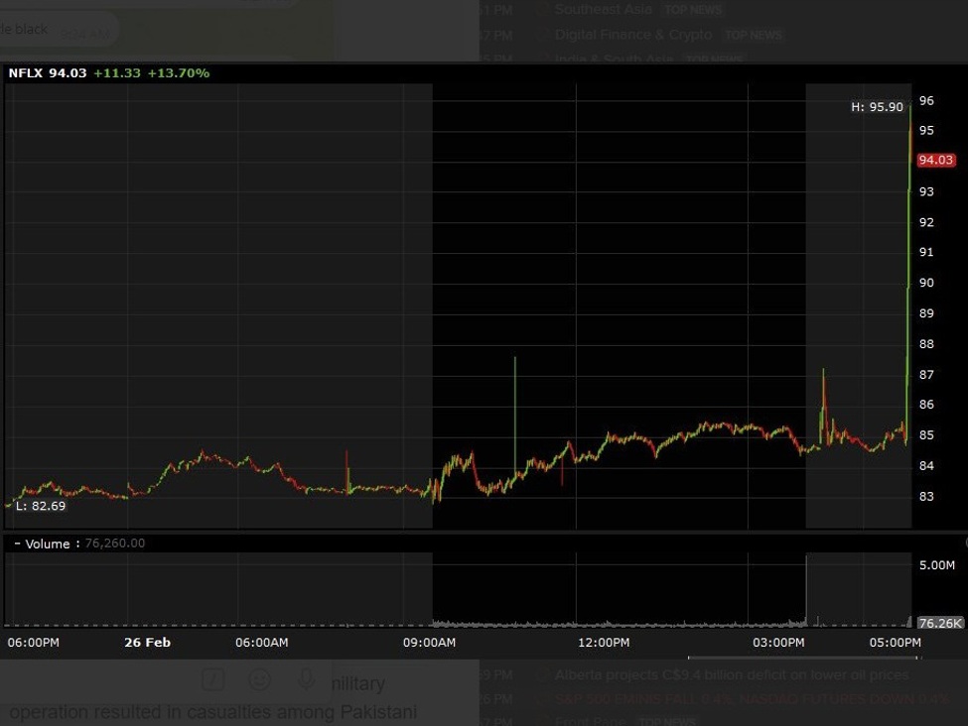The image size is (968, 726).
Task: Click the horizontal scrollbar beneath the time axis
Action: point(804,658)
